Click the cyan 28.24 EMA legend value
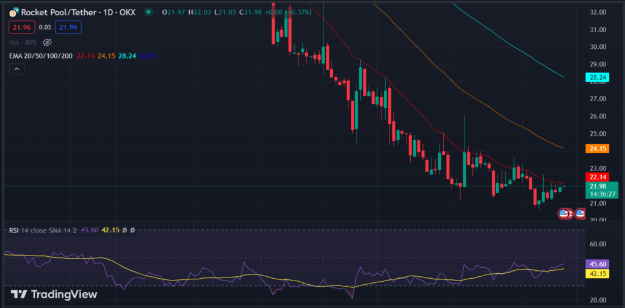 pos(126,56)
